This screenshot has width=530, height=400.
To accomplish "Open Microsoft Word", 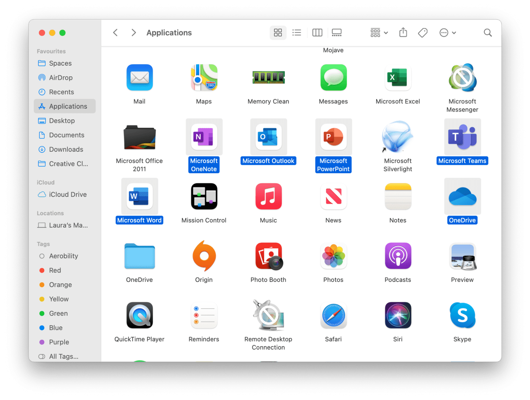I will tap(139, 196).
